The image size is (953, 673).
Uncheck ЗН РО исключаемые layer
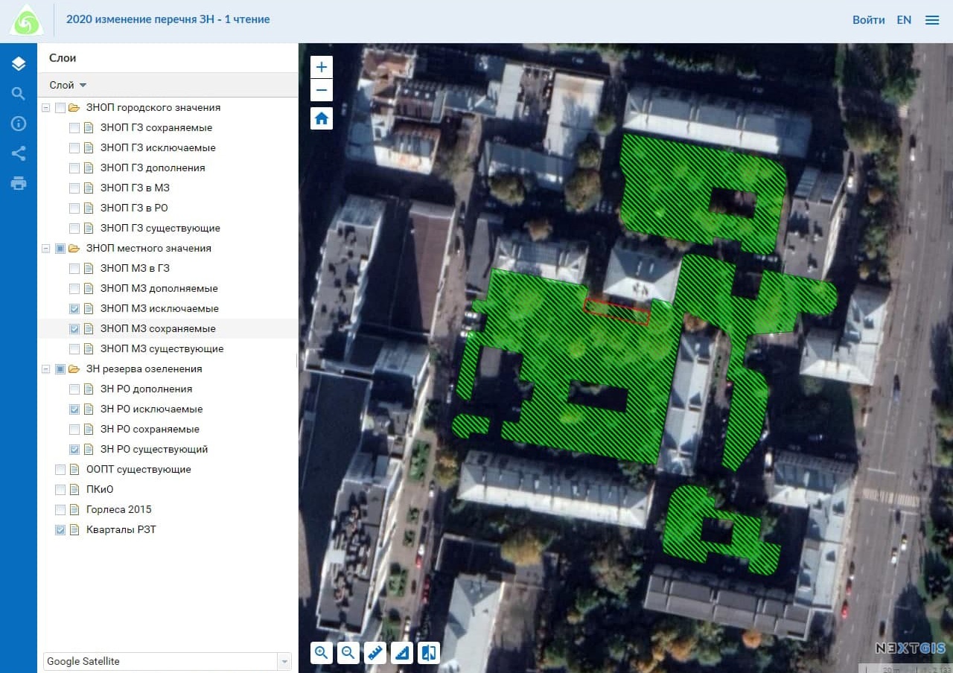[74, 409]
